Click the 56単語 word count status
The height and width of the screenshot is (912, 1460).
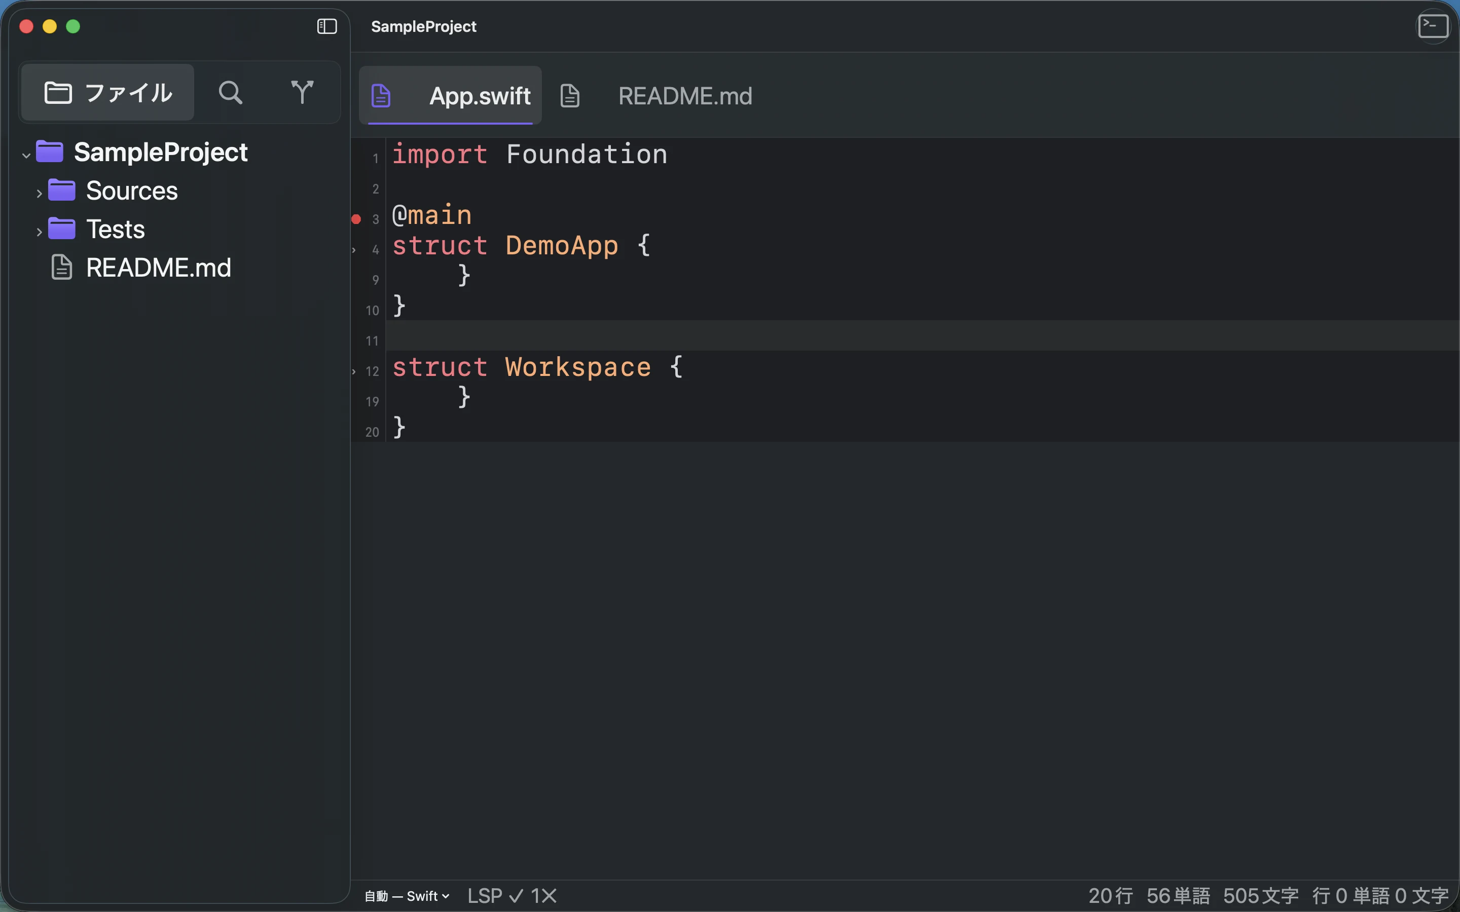pyautogui.click(x=1178, y=896)
